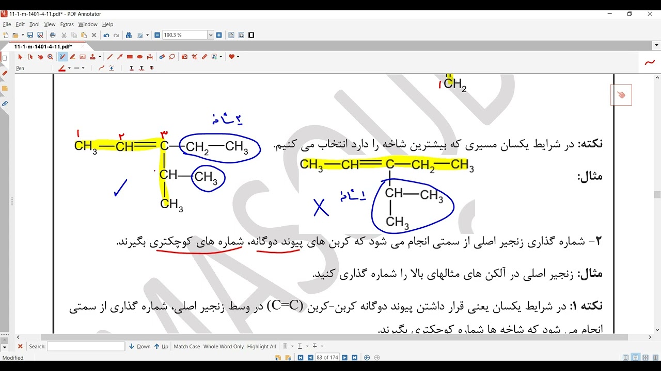
Task: Toggle full screen mode icon
Action: click(x=251, y=35)
